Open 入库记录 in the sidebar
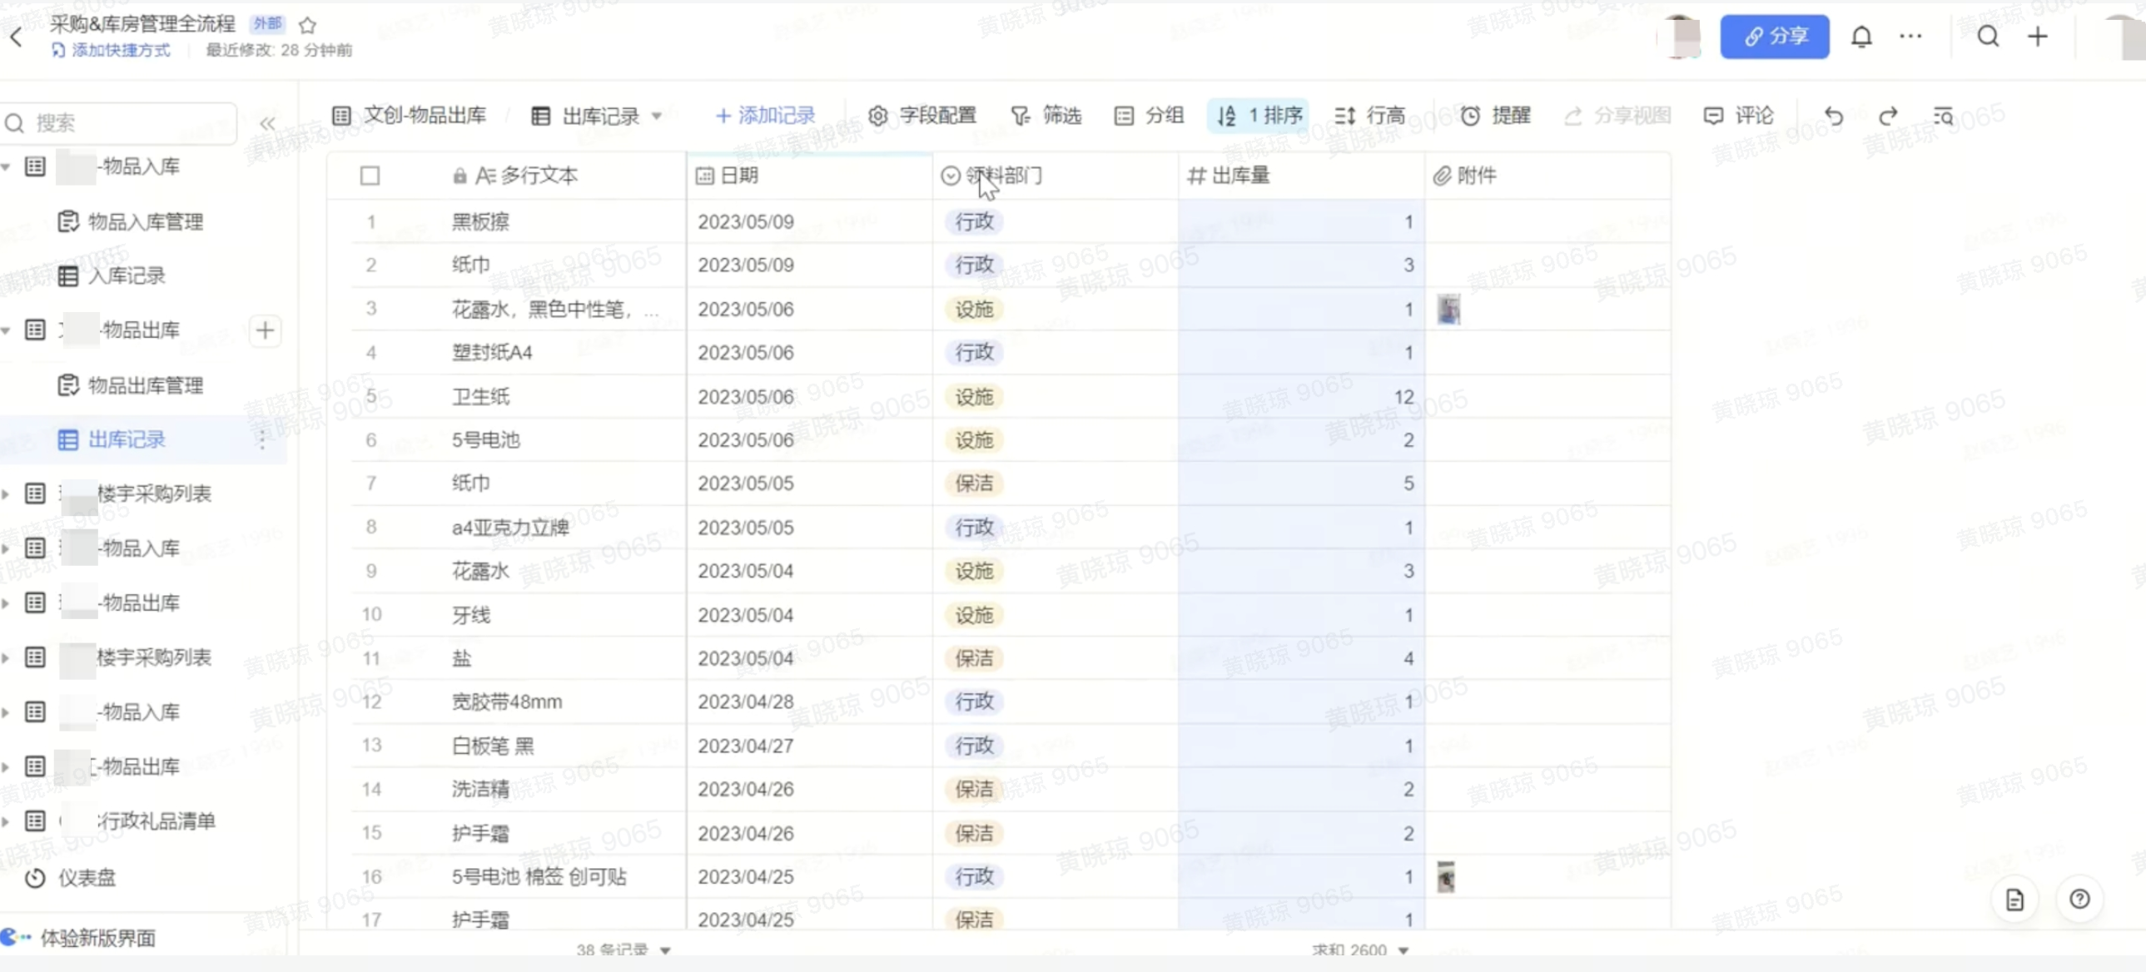 pyautogui.click(x=126, y=275)
